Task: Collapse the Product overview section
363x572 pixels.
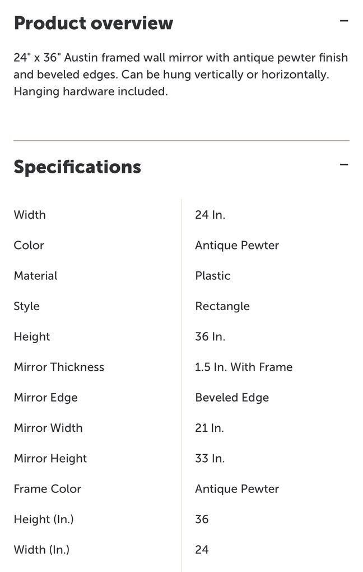Action: [x=344, y=22]
